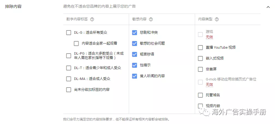275x124 pixels.
Task: Tick the 非首屏 checkbox
Action: [x=200, y=69]
